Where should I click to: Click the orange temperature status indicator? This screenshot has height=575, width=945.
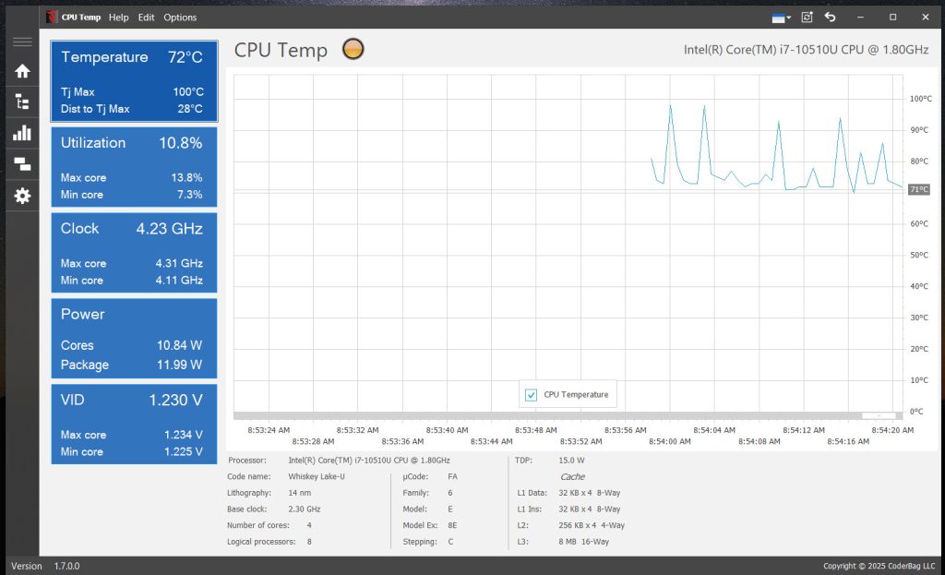(x=353, y=50)
